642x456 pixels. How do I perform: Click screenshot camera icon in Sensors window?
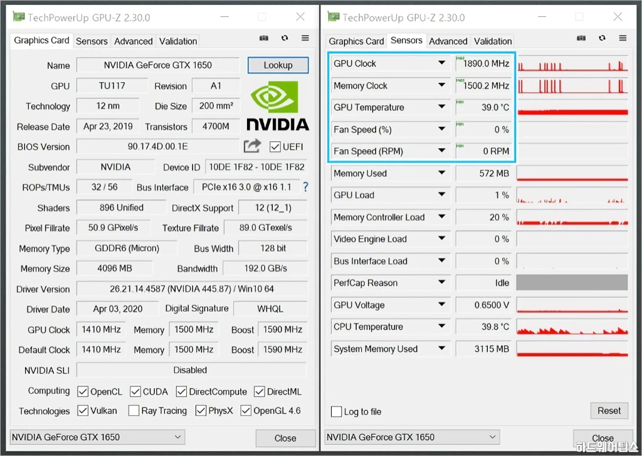pos(581,38)
